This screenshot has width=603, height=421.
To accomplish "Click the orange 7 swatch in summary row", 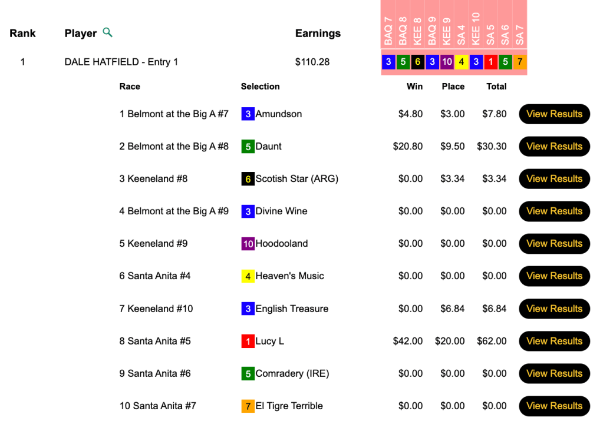I will point(520,62).
